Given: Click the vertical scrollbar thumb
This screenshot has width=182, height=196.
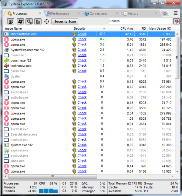Looking at the screenshot, I should pos(177,58).
